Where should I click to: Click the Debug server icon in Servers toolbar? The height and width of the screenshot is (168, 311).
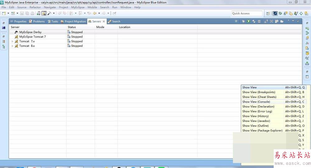(244, 21)
